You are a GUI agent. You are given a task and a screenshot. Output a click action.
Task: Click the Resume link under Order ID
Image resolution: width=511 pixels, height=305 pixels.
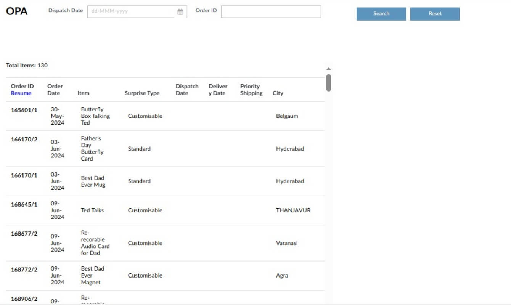(21, 93)
